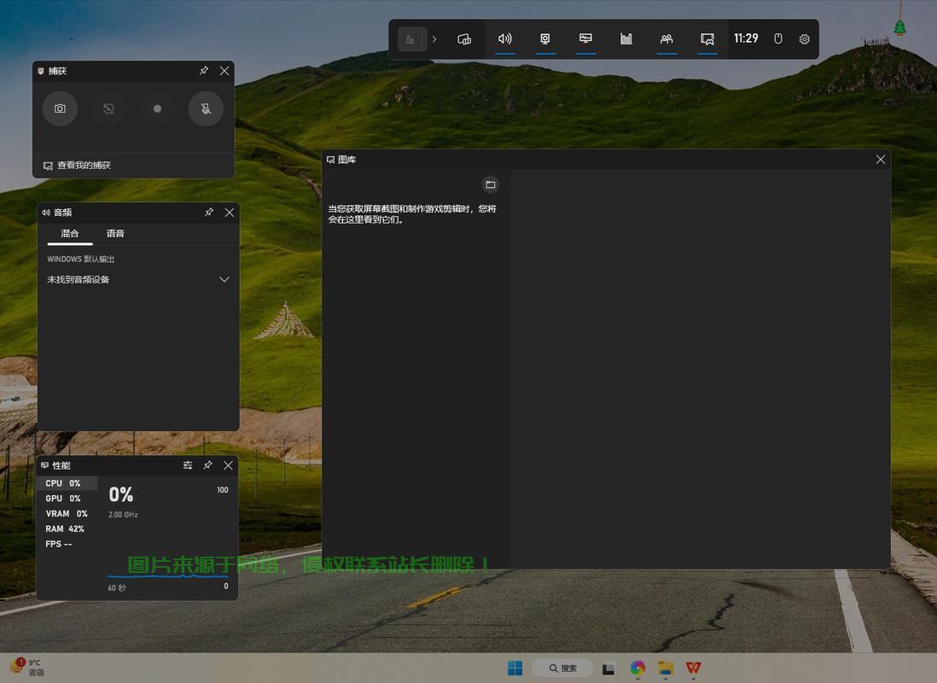The width and height of the screenshot is (937, 683).
Task: Click the record last 30 seconds icon
Action: [108, 108]
